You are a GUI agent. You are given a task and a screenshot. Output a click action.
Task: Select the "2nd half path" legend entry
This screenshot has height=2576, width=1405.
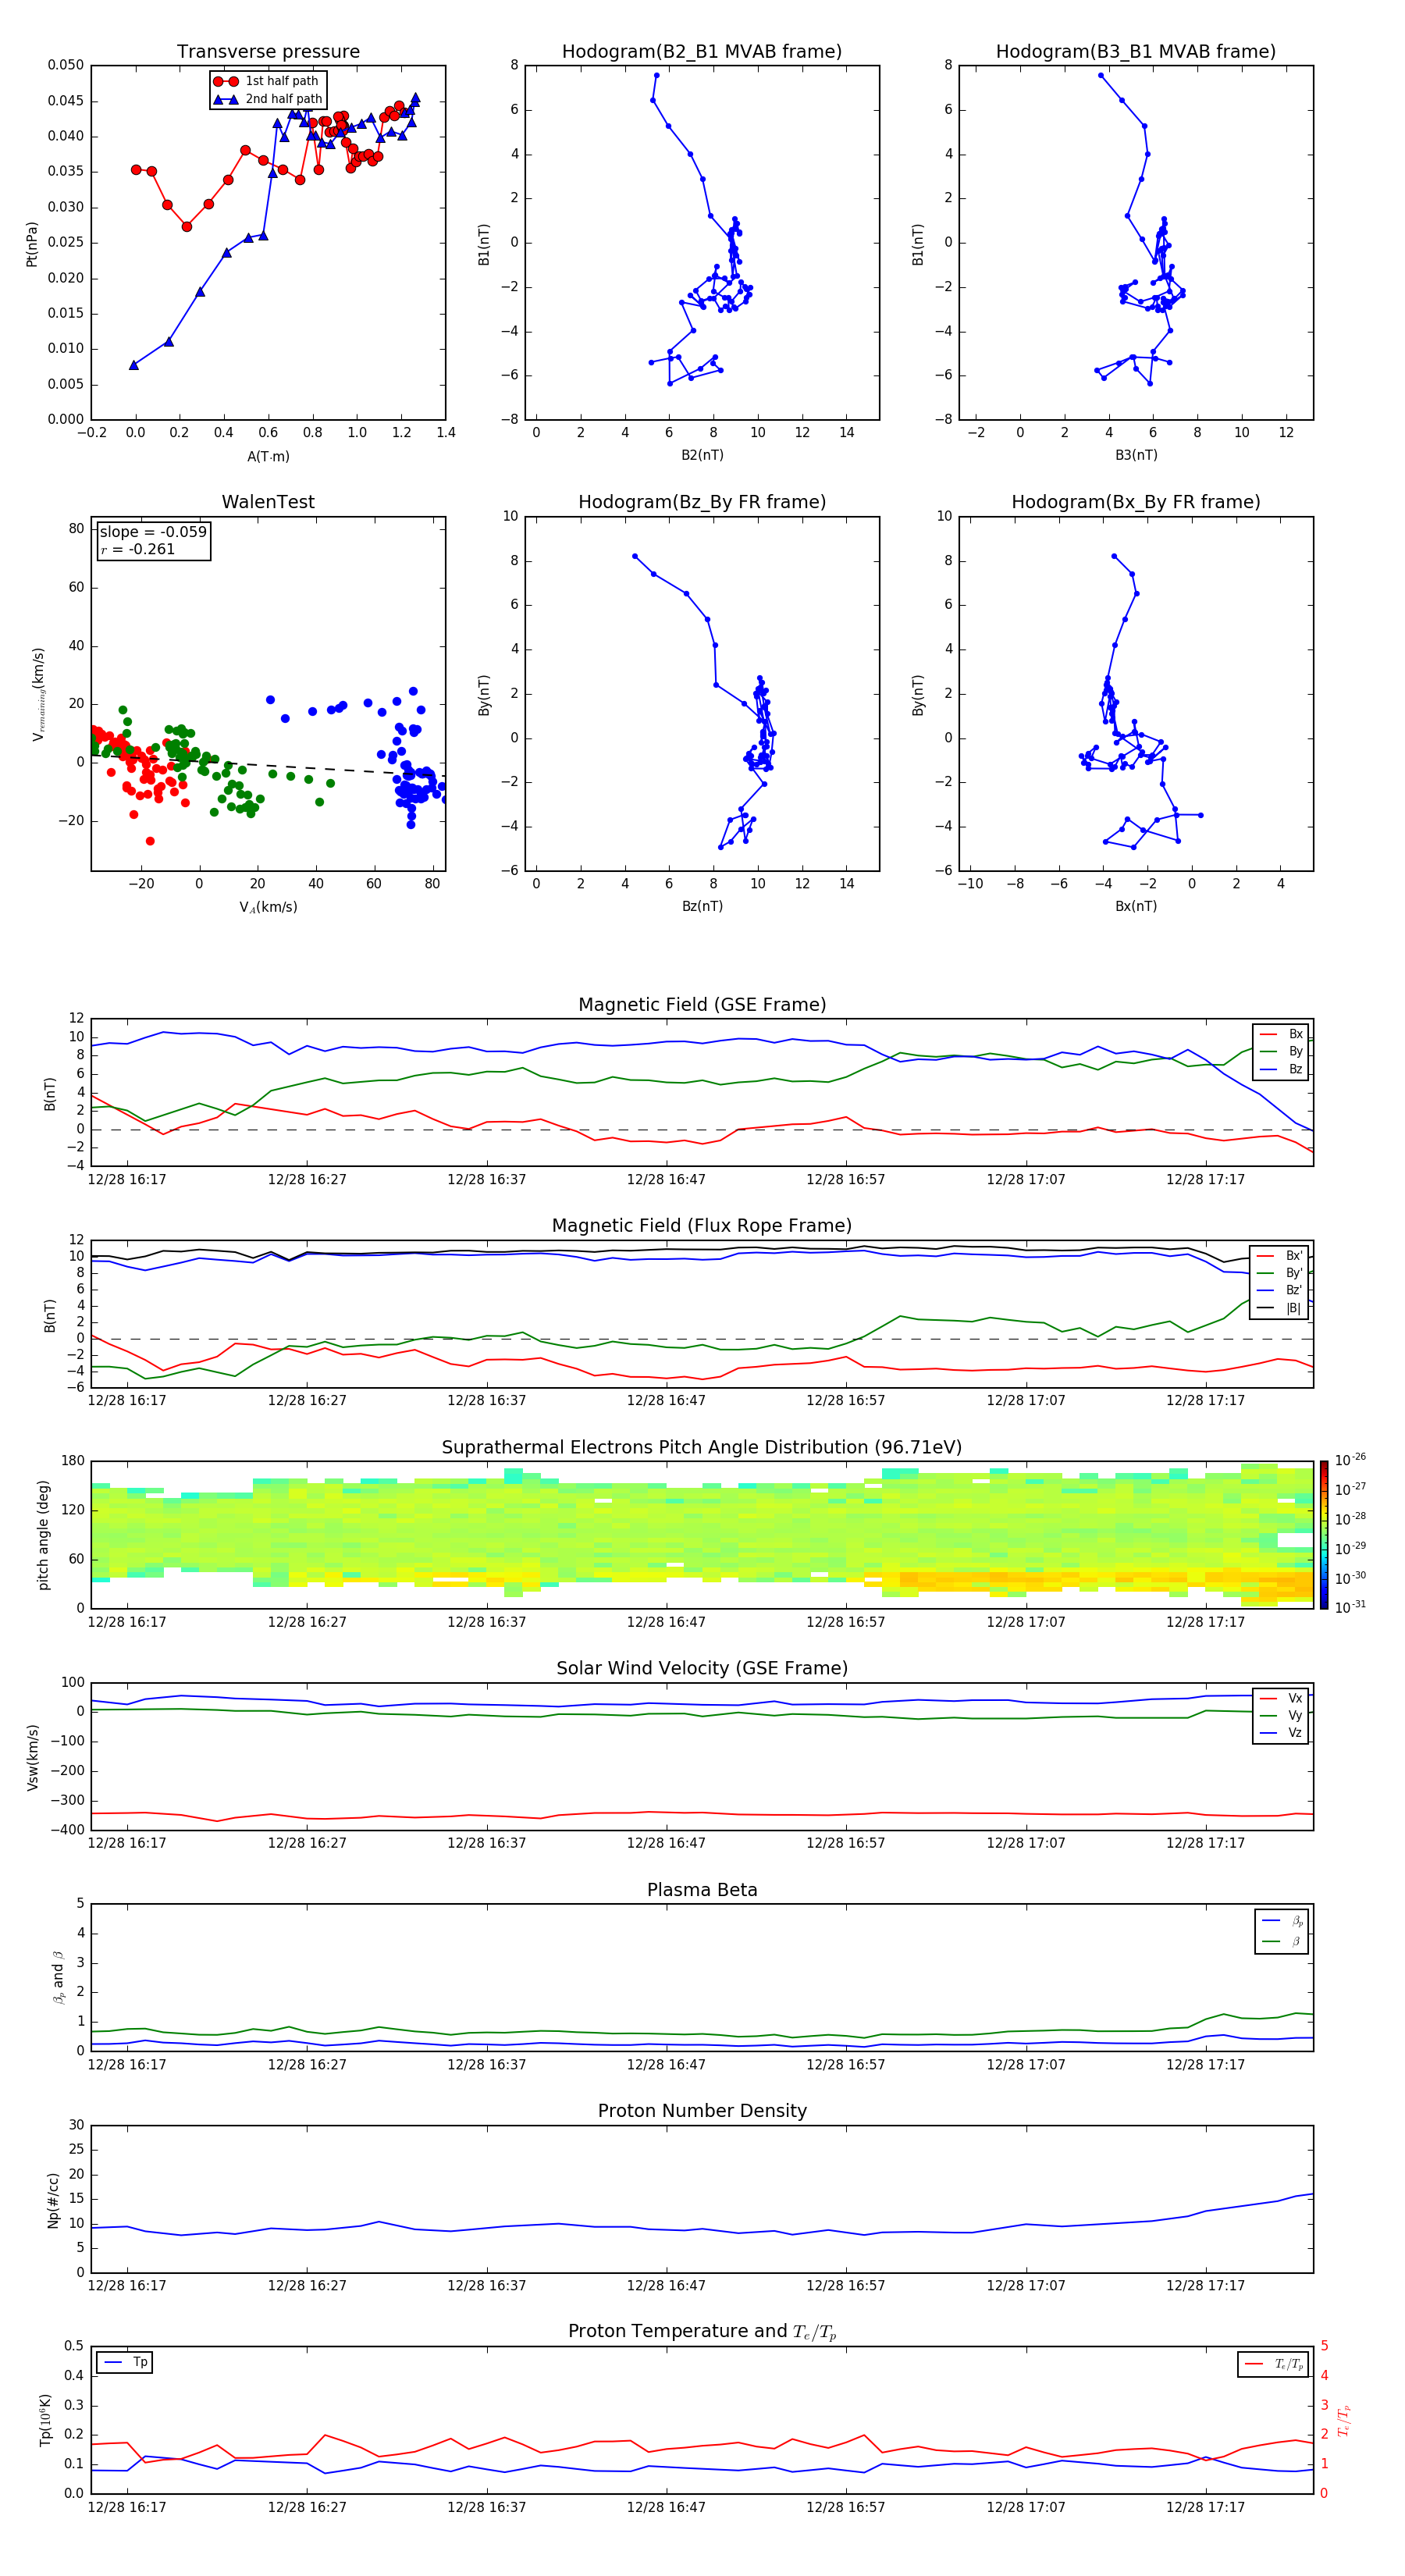pyautogui.click(x=268, y=99)
